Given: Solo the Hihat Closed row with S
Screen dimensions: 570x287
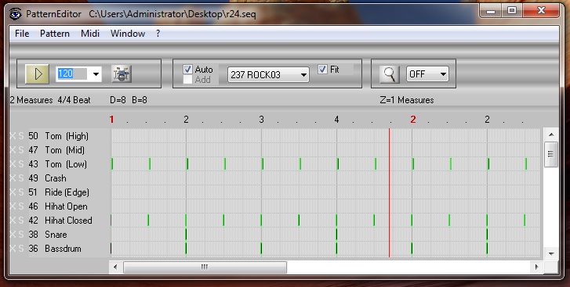Looking at the screenshot, I should [21, 221].
